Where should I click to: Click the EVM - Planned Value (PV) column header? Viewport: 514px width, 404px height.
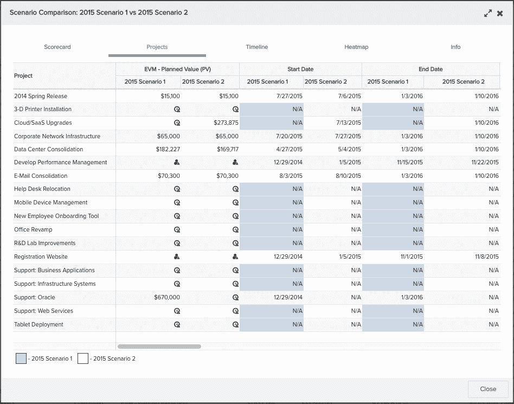coord(177,69)
